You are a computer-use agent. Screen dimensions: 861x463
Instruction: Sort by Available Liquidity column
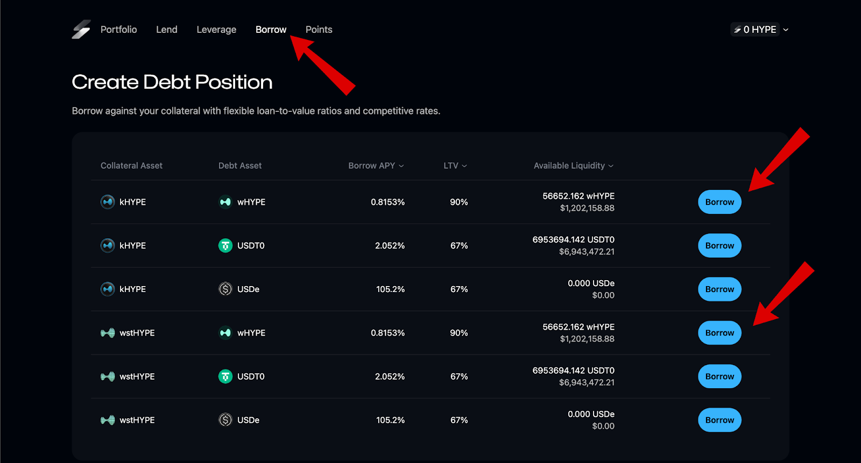pyautogui.click(x=574, y=166)
